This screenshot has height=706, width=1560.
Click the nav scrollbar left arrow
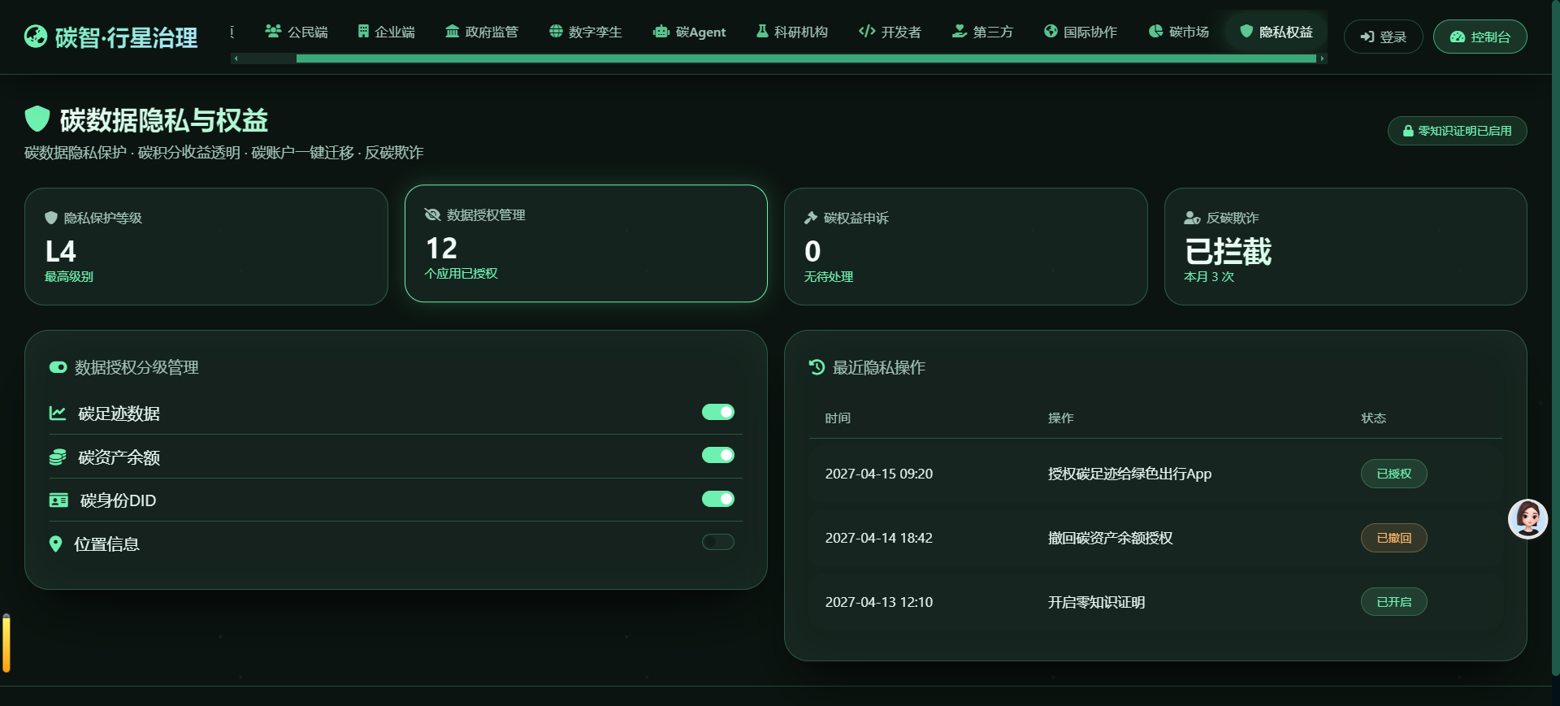[x=236, y=58]
